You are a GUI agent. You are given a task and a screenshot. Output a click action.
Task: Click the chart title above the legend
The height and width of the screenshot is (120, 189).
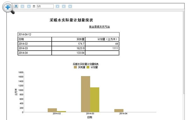coord(86,64)
